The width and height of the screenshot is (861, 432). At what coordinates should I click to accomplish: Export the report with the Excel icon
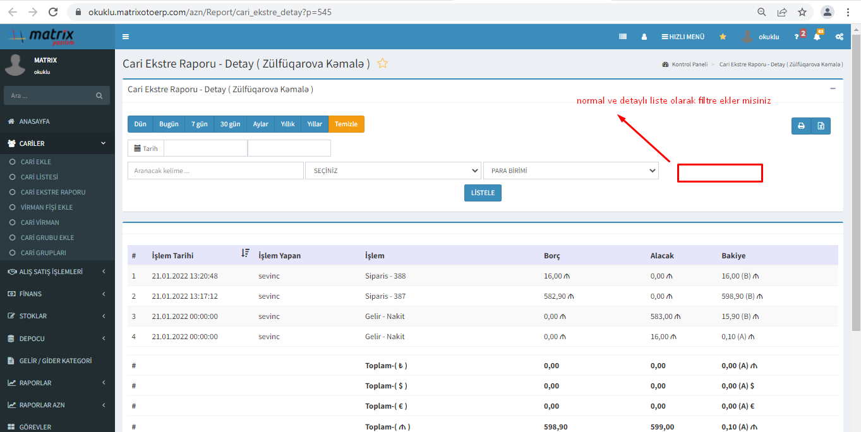821,126
